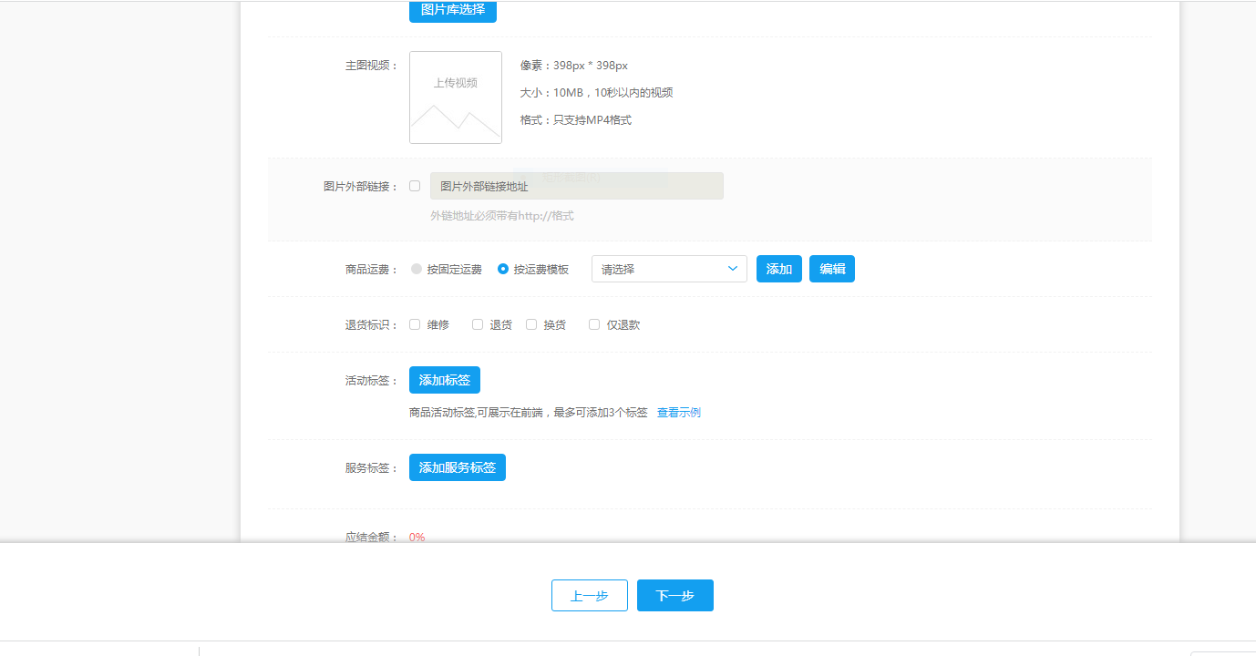Screen dimensions: 1256x656
Task: Choose the 按运费模板 radio option
Action: pyautogui.click(x=503, y=269)
